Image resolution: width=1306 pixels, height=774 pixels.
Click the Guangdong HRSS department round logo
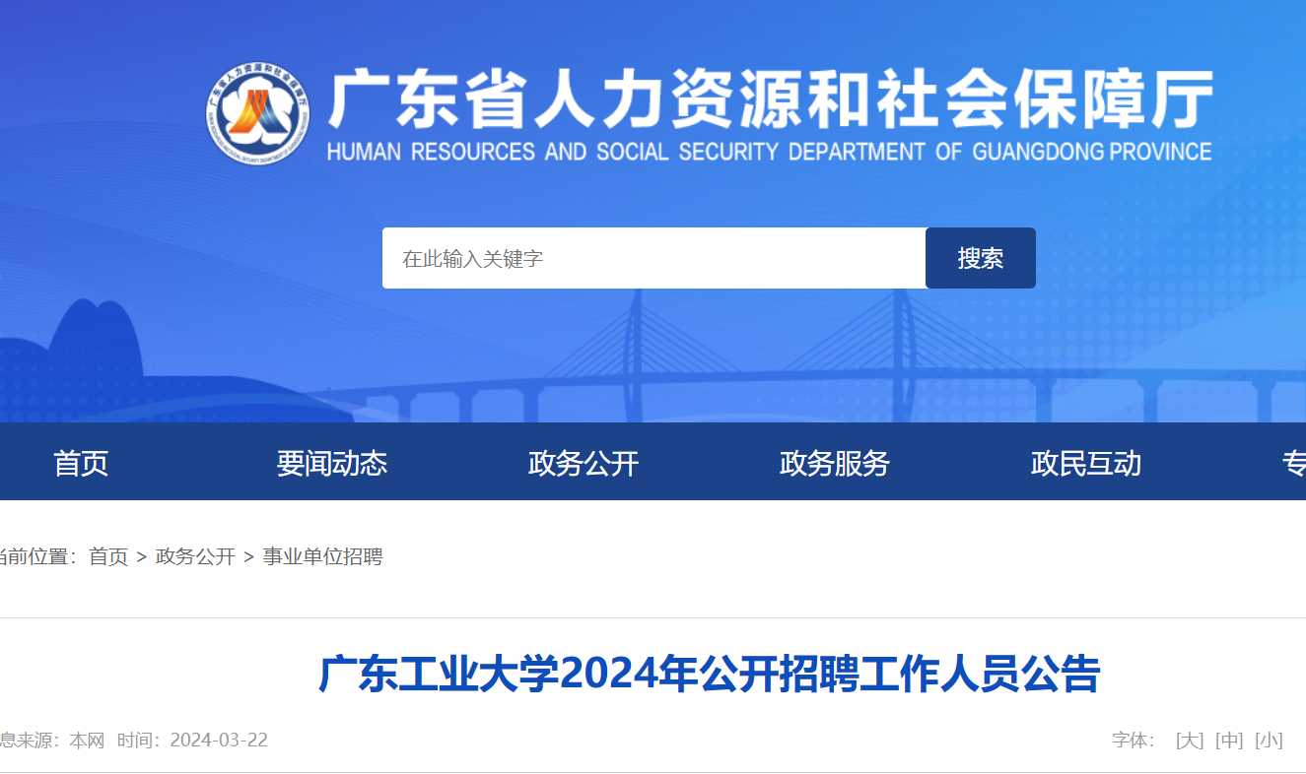(258, 114)
